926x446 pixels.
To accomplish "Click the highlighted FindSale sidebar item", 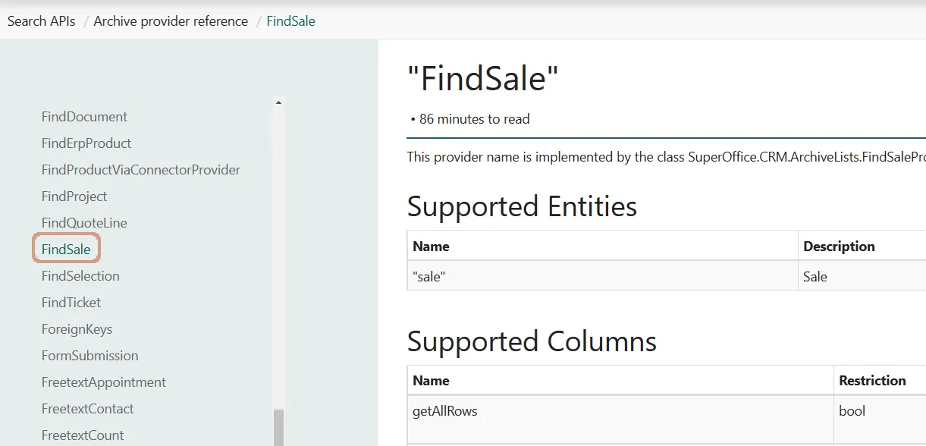I will tap(66, 250).
